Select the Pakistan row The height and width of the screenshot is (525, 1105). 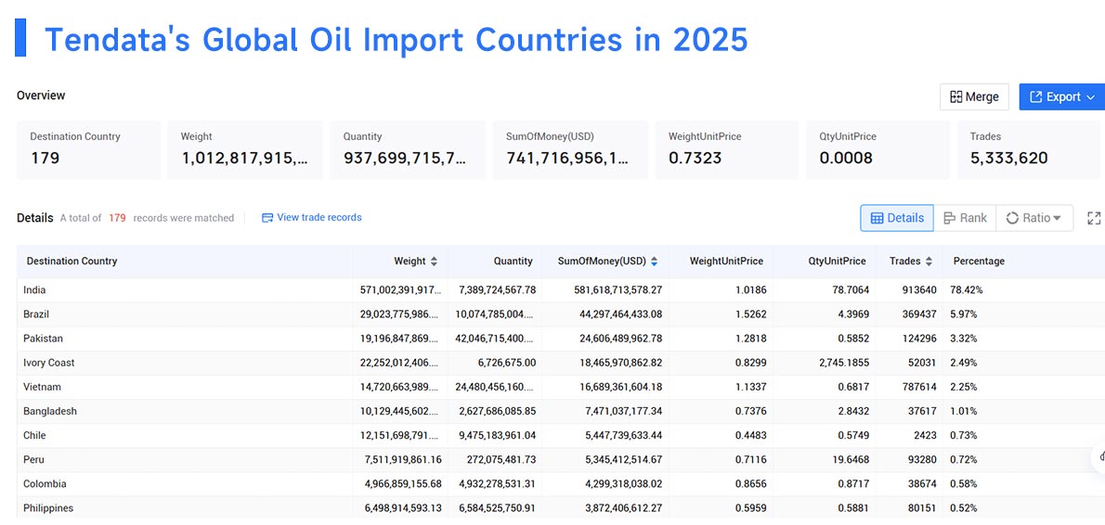(561, 339)
